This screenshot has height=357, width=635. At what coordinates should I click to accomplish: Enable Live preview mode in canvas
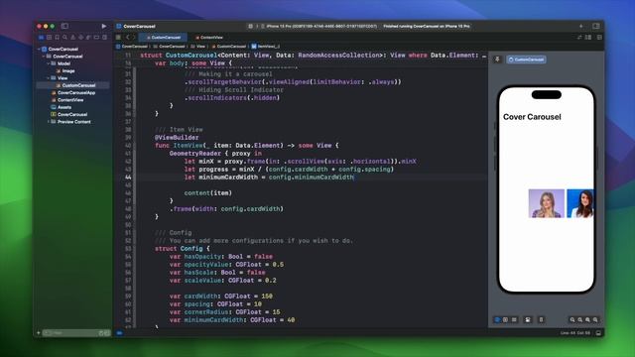point(497,319)
